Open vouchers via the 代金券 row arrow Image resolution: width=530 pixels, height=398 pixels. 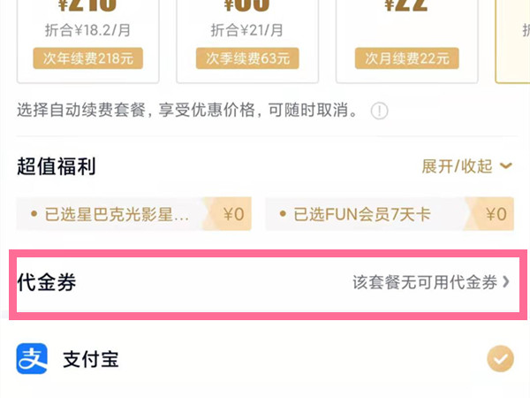pyautogui.click(x=507, y=282)
